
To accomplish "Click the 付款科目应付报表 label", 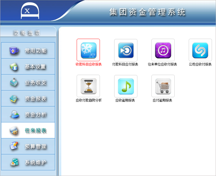I will 125,64.
